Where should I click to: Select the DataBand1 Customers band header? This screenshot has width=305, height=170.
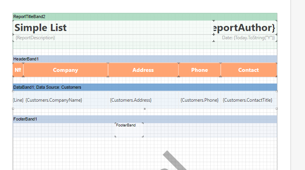[145, 87]
